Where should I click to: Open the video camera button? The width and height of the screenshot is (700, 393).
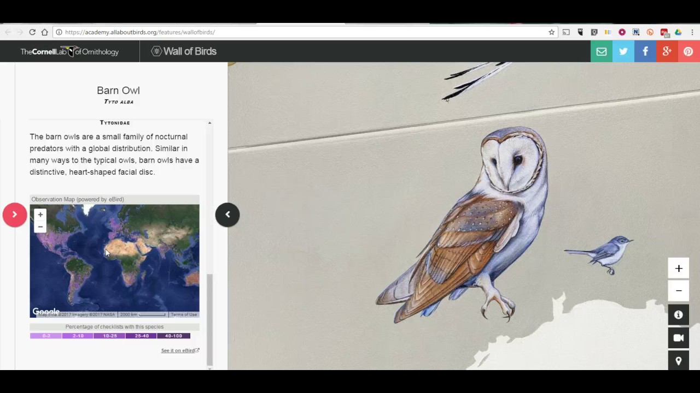[x=679, y=338]
